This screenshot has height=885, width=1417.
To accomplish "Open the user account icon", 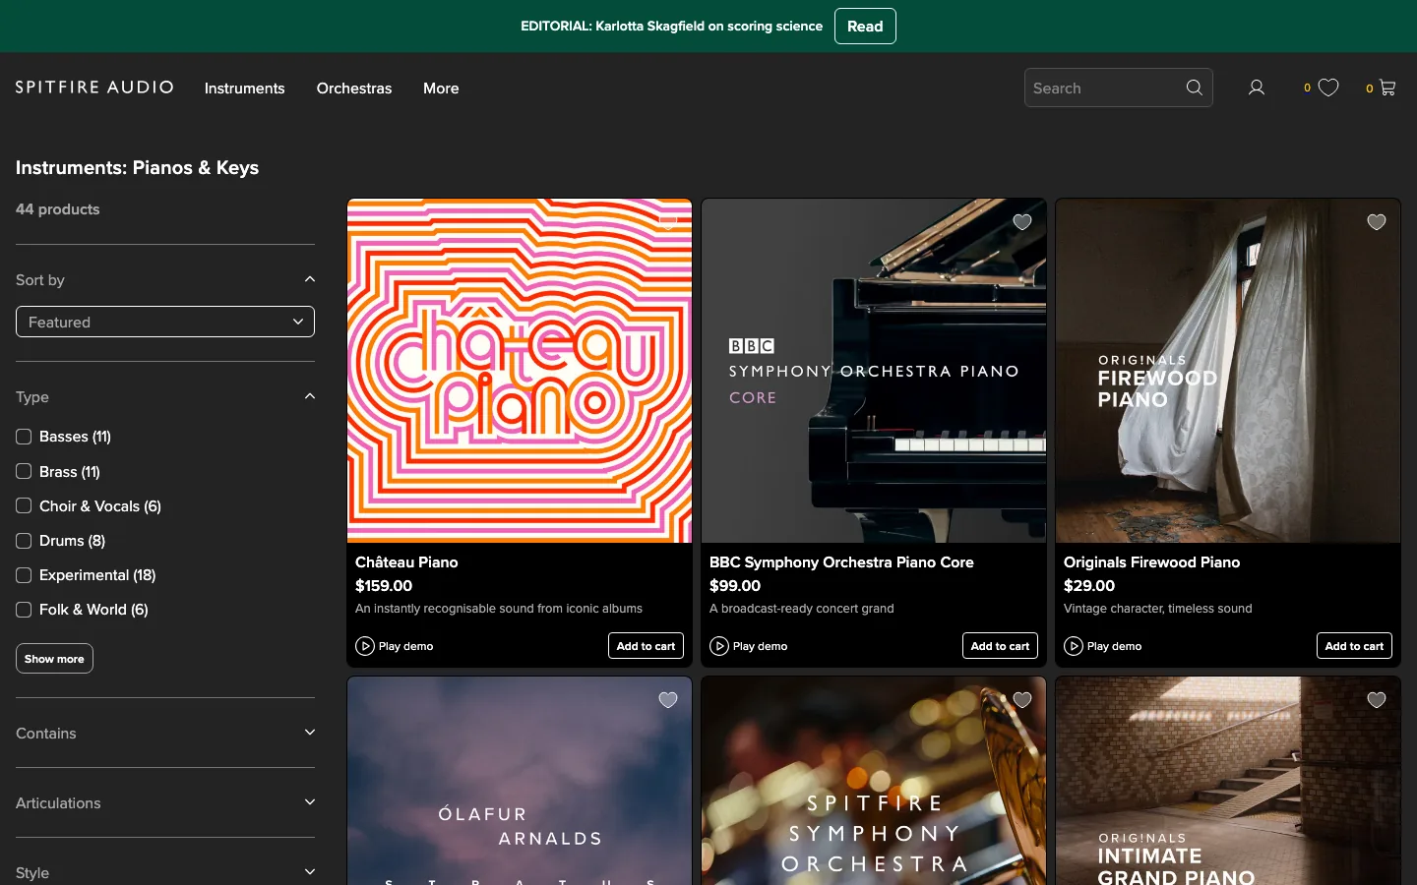I will pos(1257,88).
